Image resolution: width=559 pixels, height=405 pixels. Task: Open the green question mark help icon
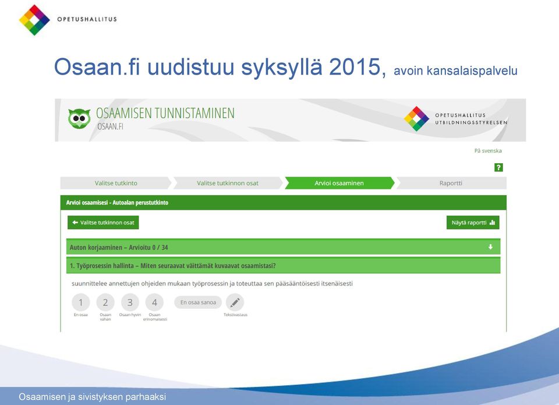click(x=498, y=167)
